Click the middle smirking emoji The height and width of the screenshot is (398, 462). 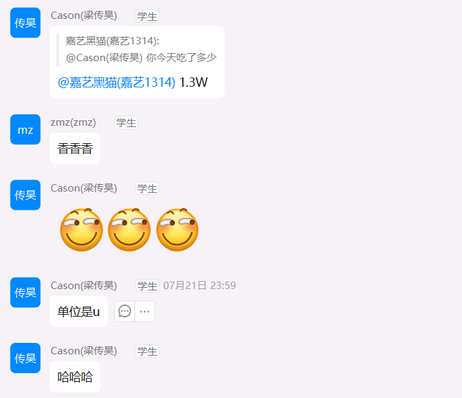click(x=129, y=229)
